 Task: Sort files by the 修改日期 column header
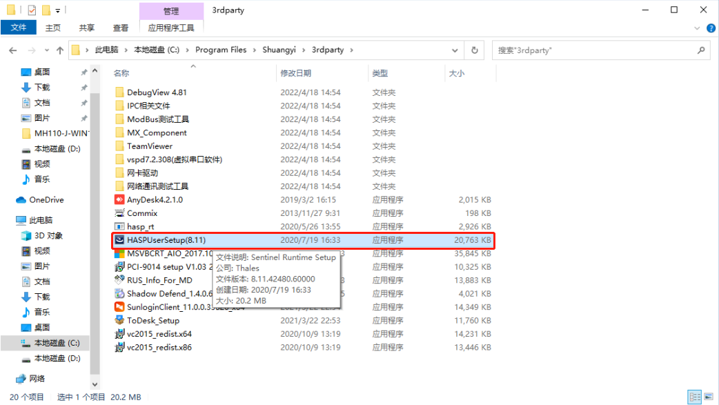tap(295, 73)
